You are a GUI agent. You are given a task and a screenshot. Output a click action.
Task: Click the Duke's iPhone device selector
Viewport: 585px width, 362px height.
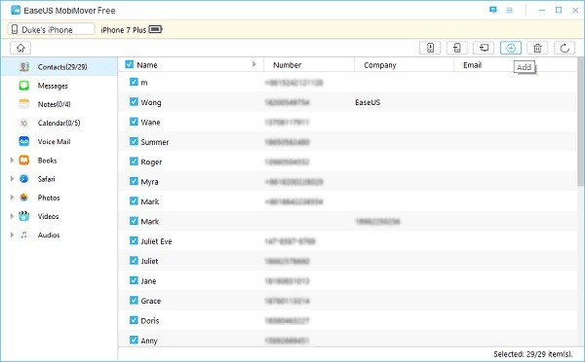point(51,29)
